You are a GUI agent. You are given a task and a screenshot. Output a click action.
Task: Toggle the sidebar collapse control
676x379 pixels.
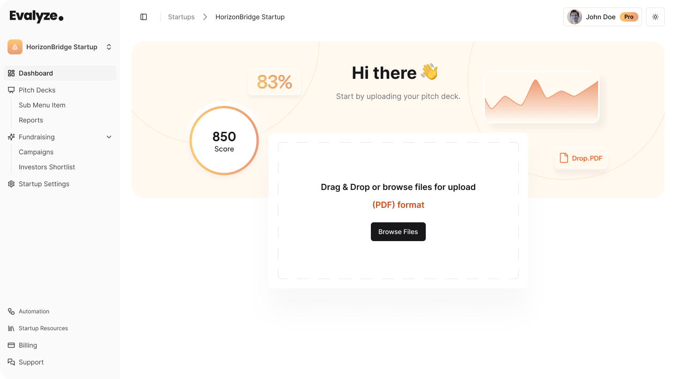[x=143, y=16]
